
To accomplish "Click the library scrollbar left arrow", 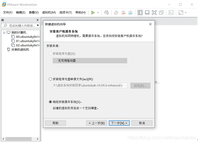I will pos(3,139).
